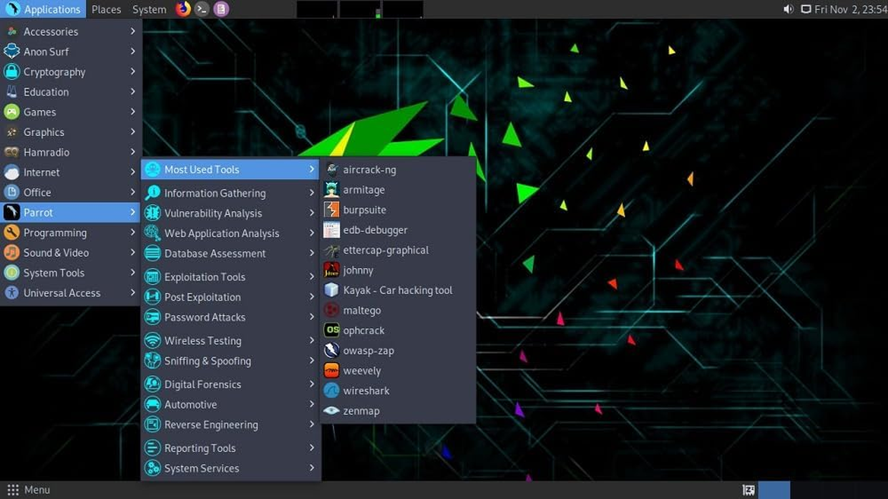This screenshot has height=499, width=888.
Task: Open the terminal from the top panel
Action: tap(201, 9)
